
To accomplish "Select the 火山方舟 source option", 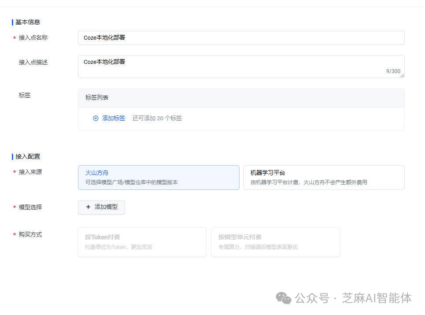I will [x=159, y=178].
